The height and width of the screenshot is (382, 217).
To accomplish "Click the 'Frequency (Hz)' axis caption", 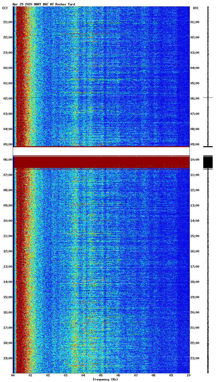I will (x=105, y=379).
